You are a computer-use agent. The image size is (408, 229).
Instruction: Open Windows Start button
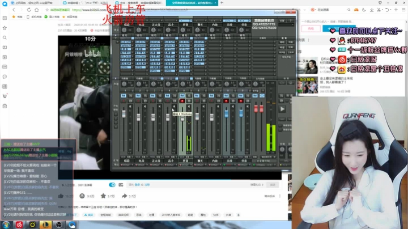pos(6,224)
